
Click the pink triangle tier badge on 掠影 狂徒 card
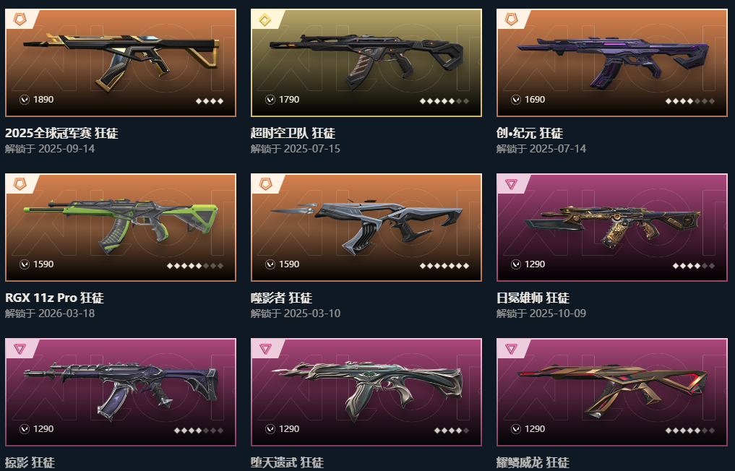[20, 349]
